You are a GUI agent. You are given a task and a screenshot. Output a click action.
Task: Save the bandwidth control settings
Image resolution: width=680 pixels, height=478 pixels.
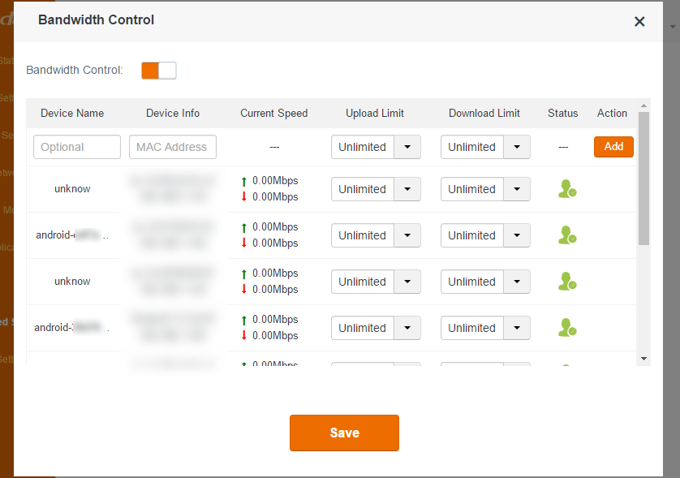[x=344, y=433]
